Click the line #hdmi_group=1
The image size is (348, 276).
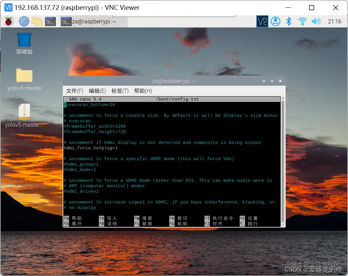point(81,164)
